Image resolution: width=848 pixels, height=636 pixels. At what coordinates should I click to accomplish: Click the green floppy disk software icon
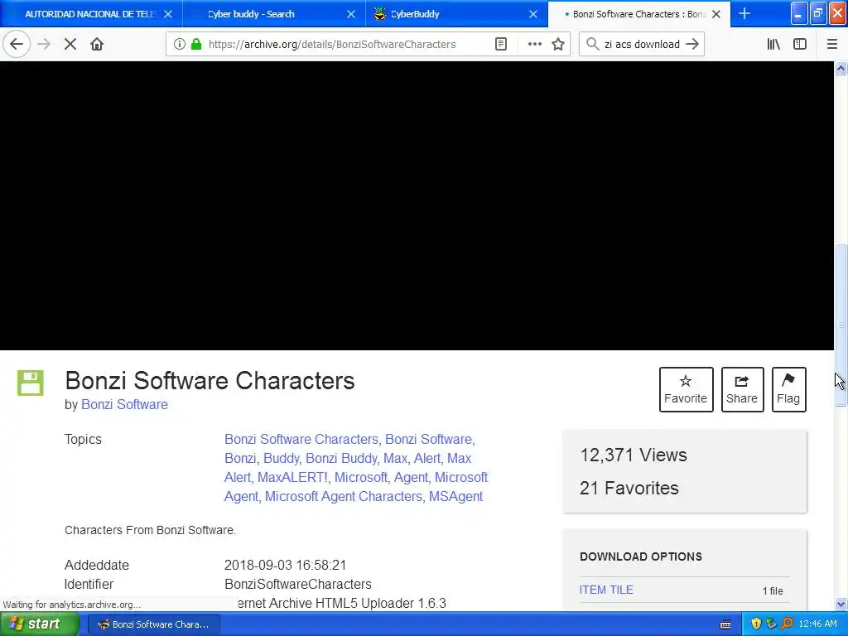(x=31, y=383)
